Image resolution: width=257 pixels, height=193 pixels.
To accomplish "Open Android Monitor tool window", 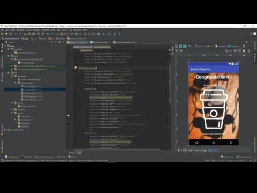I will coord(44,157).
